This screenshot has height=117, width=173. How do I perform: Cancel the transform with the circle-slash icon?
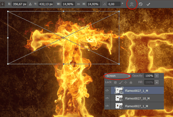point(141,4)
